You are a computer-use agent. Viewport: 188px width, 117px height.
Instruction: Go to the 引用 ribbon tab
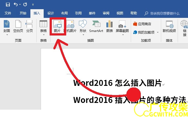click(78, 13)
